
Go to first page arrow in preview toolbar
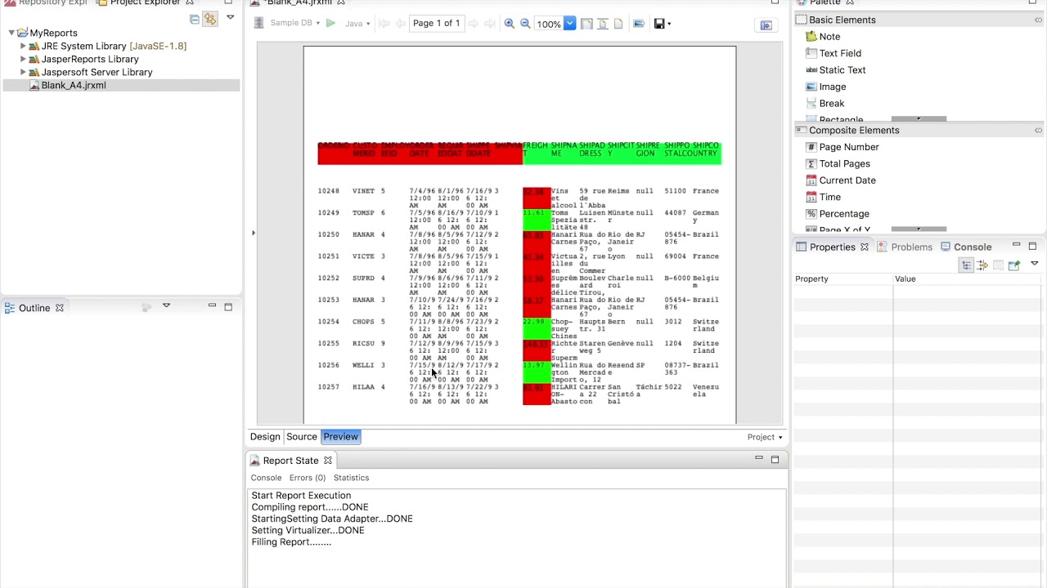pyautogui.click(x=384, y=24)
